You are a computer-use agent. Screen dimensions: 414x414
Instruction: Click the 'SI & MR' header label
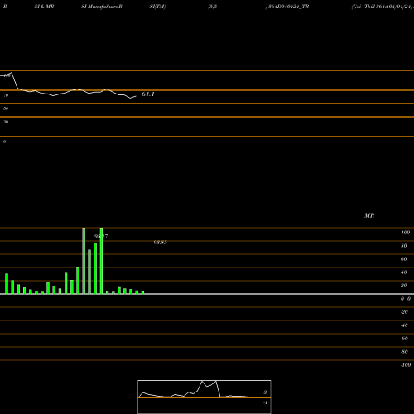point(44,7)
